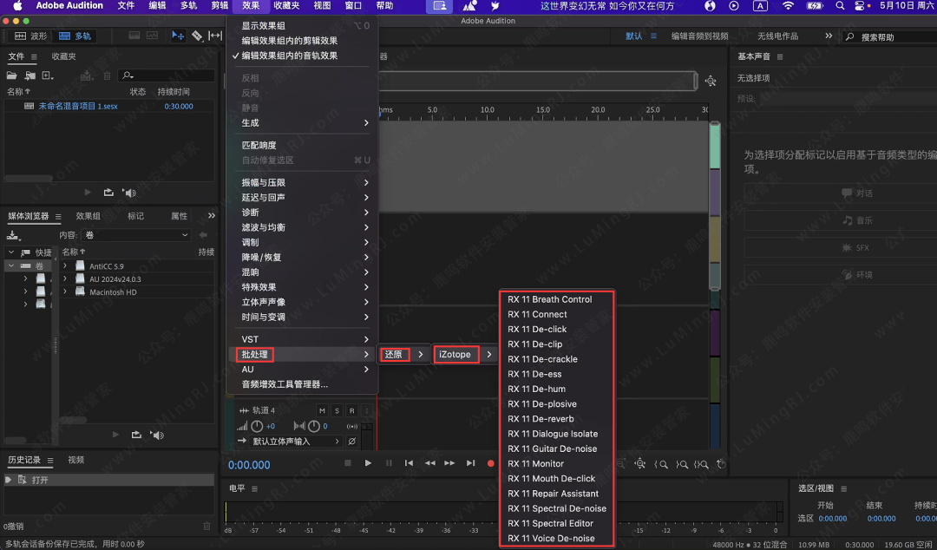Screen dimensions: 937x550
Task: Select the Razor tool in toolbar
Action: coord(197,36)
